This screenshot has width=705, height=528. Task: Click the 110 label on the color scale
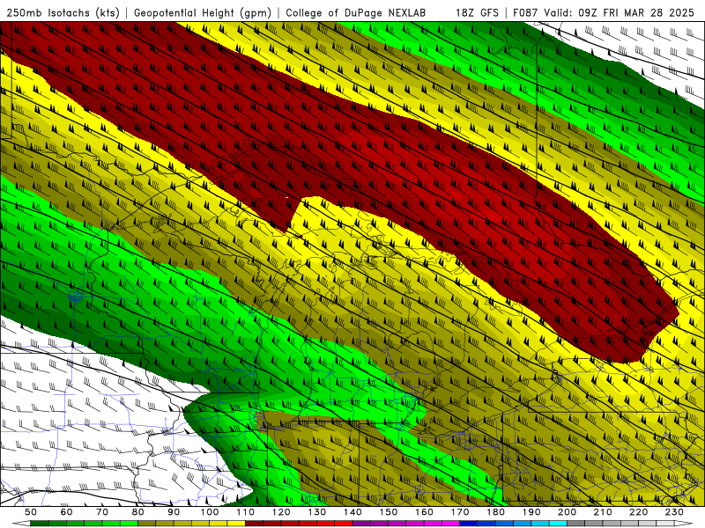coord(246,512)
